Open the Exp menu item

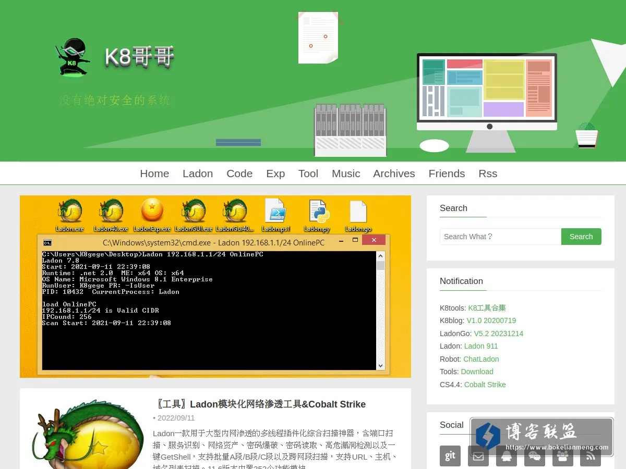click(275, 174)
